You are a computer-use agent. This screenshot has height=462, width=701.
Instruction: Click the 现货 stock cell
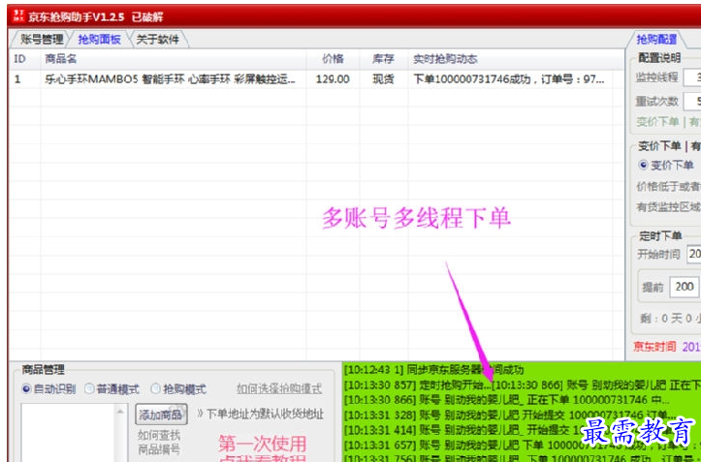pos(383,79)
